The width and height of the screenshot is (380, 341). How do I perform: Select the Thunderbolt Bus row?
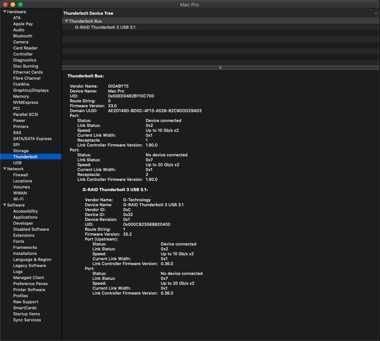click(x=220, y=21)
